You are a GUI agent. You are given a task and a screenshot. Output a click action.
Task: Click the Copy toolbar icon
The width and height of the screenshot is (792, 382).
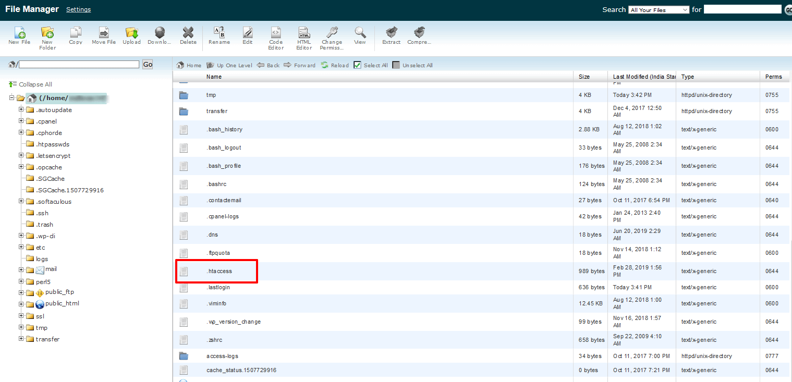coord(76,32)
